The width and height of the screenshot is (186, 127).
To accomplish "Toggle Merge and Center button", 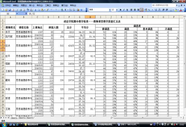I will pyautogui.click(x=141, y=10).
